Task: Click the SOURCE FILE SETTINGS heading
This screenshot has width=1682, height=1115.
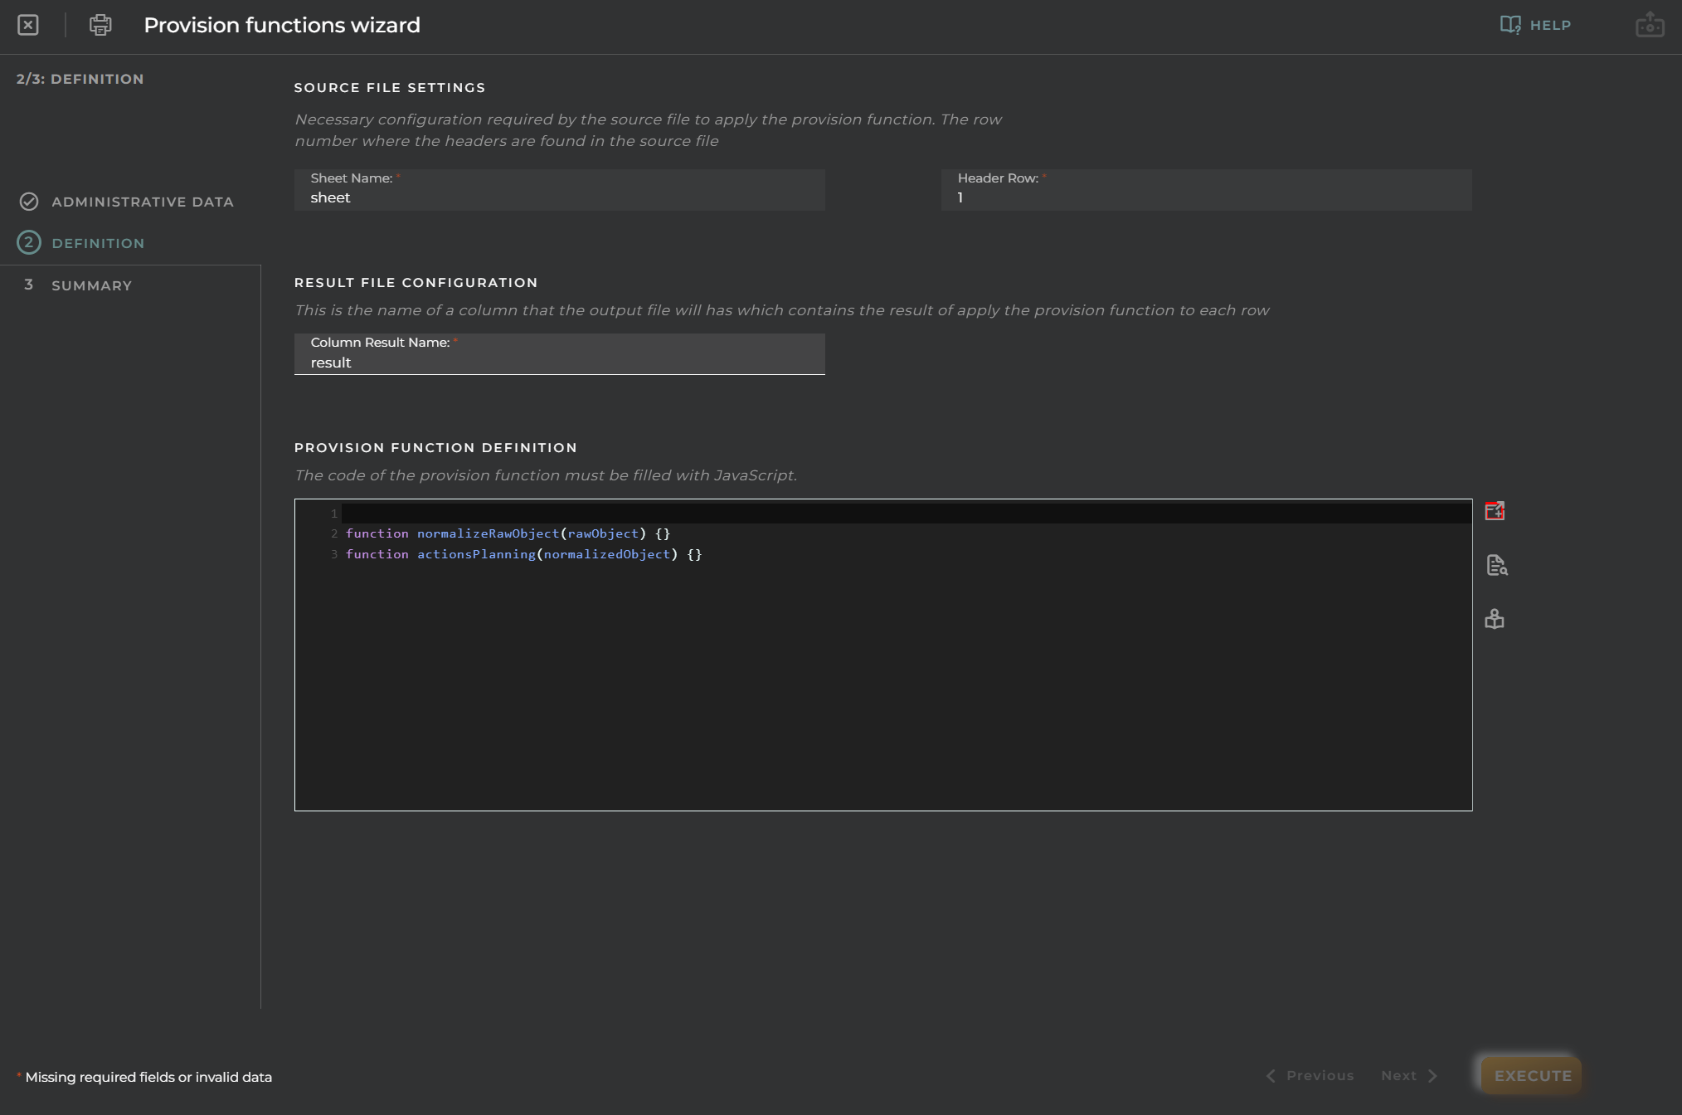Action: coord(390,88)
